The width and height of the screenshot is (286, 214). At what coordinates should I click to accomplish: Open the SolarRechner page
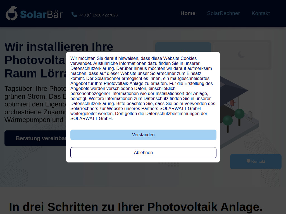(x=223, y=13)
